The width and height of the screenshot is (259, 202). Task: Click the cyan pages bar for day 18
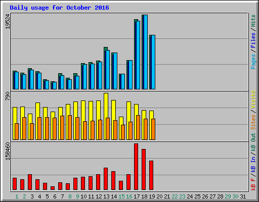click(146, 52)
